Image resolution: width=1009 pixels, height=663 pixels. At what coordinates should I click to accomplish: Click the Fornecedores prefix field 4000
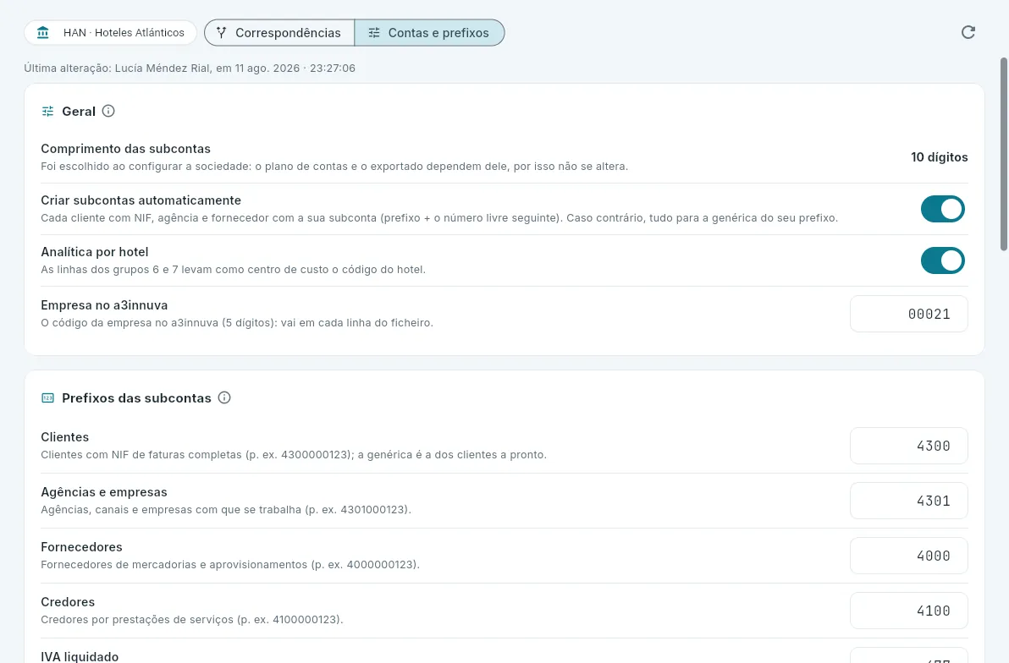pos(908,556)
